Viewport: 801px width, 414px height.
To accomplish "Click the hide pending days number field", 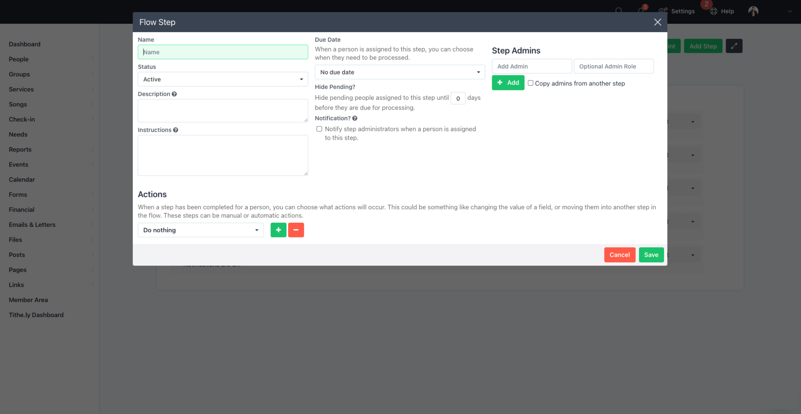I will coord(458,98).
